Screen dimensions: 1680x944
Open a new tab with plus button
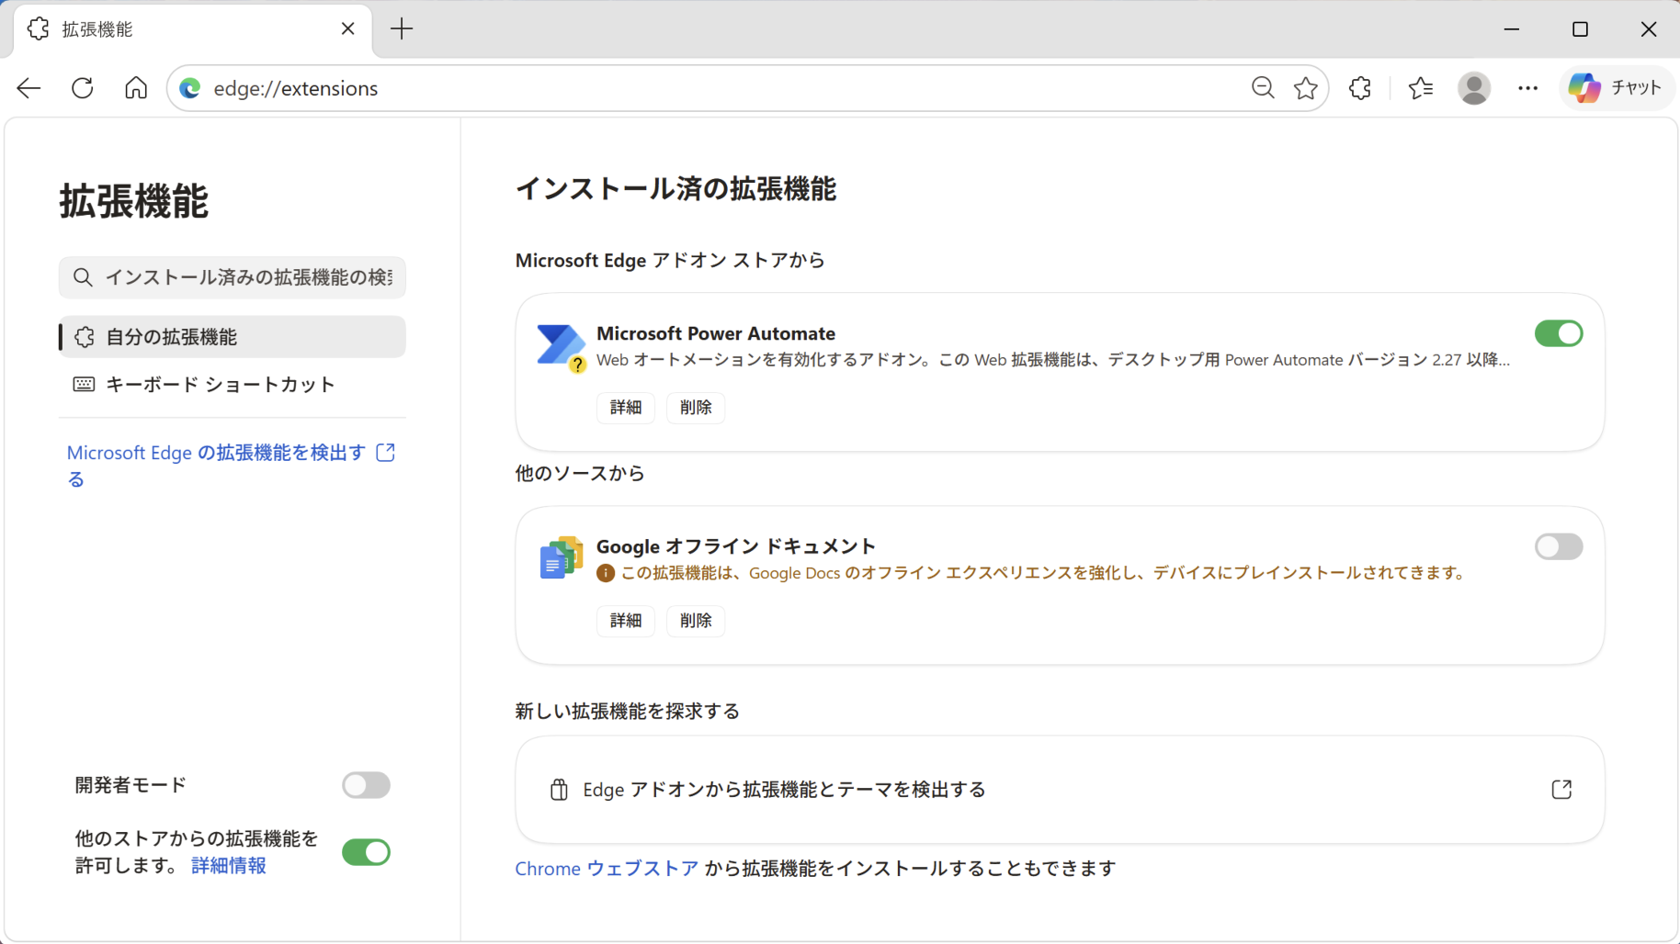point(402,29)
